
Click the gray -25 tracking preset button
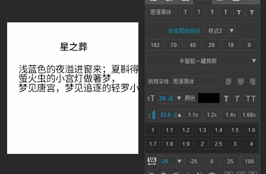click(193, 161)
